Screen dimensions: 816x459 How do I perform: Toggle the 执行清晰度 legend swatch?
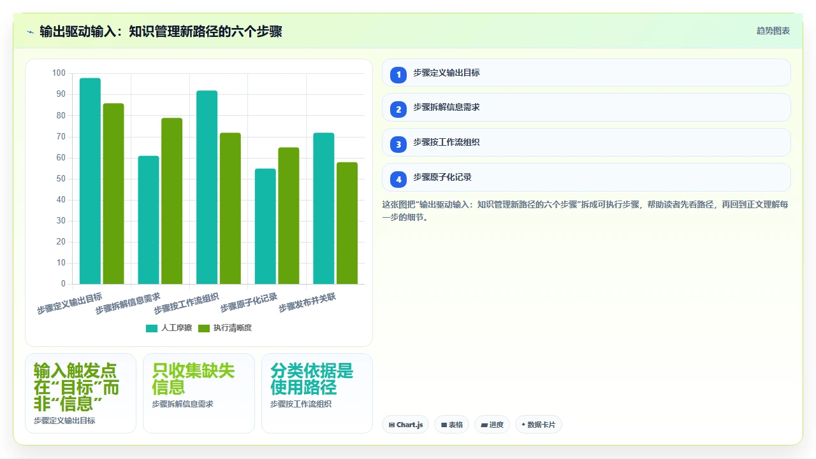pyautogui.click(x=204, y=328)
